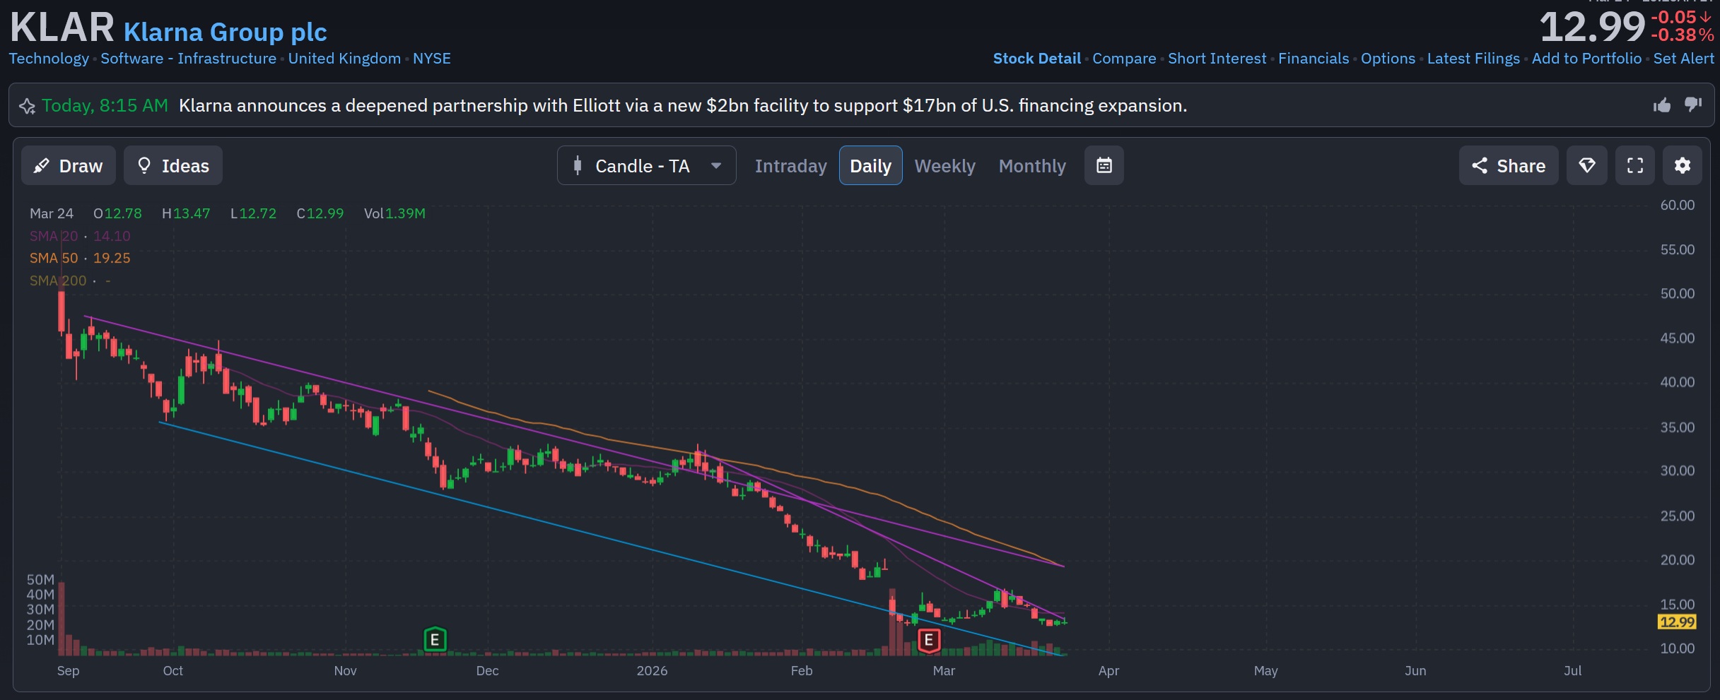Click the -0.38% change value
This screenshot has width=1720, height=700.
pos(1682,35)
